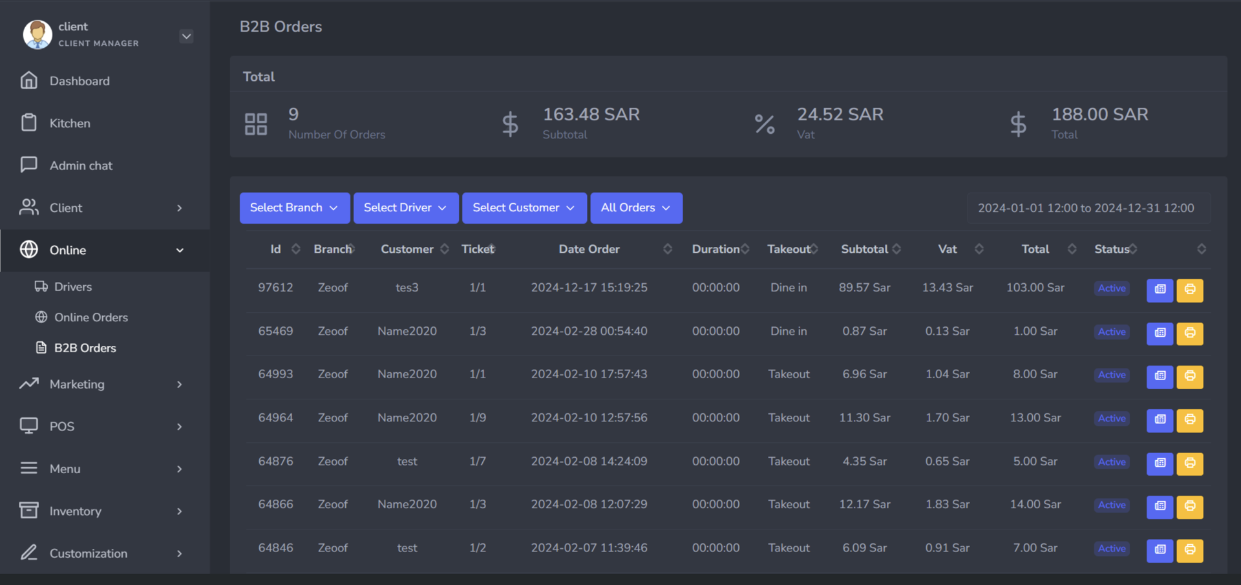This screenshot has height=585, width=1241.
Task: Collapse the Online sidebar section
Action: click(x=105, y=250)
